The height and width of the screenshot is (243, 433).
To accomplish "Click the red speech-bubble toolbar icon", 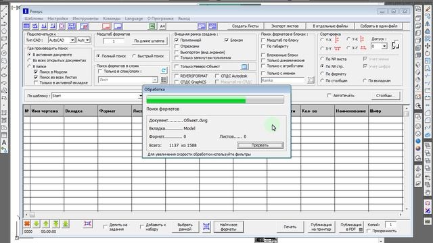I will click(106, 26).
